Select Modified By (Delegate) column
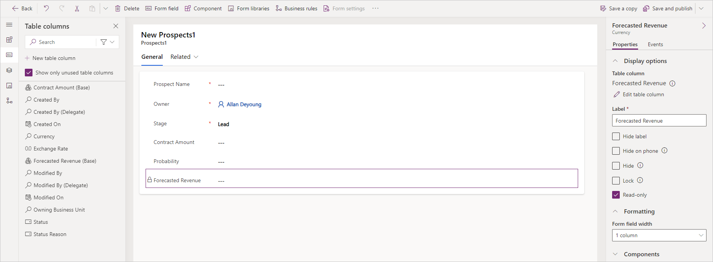The height and width of the screenshot is (262, 713). point(57,185)
